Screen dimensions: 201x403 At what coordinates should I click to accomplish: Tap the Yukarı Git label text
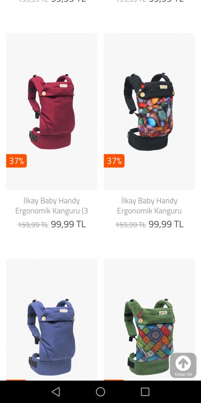(x=183, y=374)
